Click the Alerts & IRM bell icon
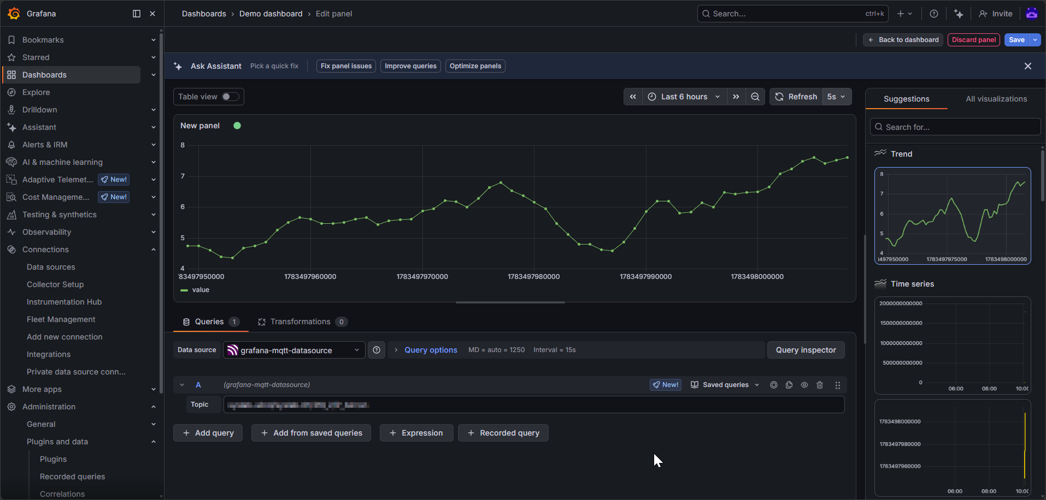 tap(11, 145)
